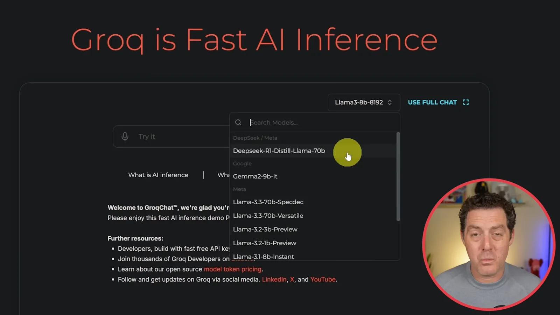Click the model list scrollbar
The width and height of the screenshot is (560, 315).
click(x=398, y=176)
